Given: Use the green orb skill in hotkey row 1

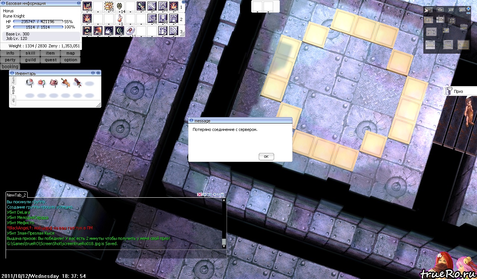Looking at the screenshot, I should pos(141,6).
